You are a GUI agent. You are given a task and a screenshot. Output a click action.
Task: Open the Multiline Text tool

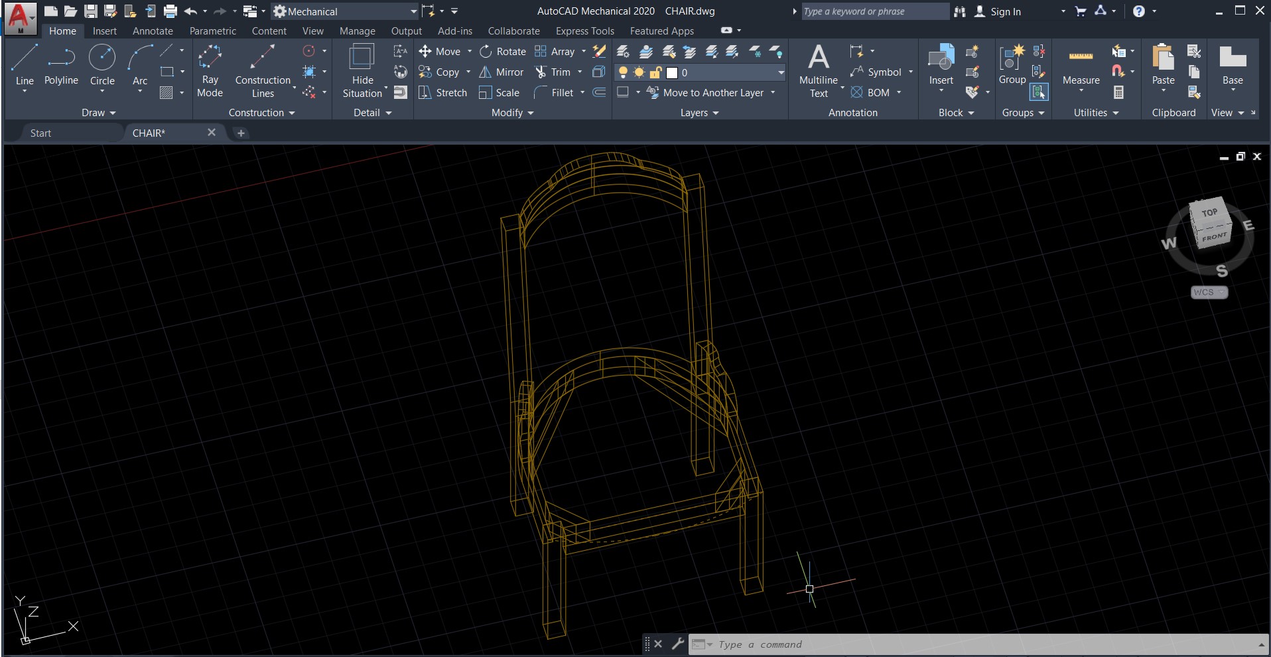coord(819,71)
